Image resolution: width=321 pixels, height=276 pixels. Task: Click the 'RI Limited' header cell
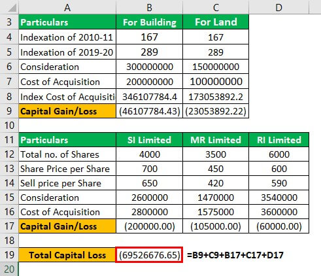279,140
